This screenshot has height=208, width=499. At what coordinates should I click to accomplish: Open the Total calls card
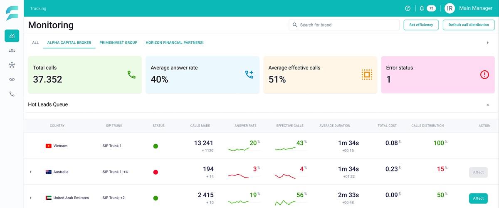85,75
